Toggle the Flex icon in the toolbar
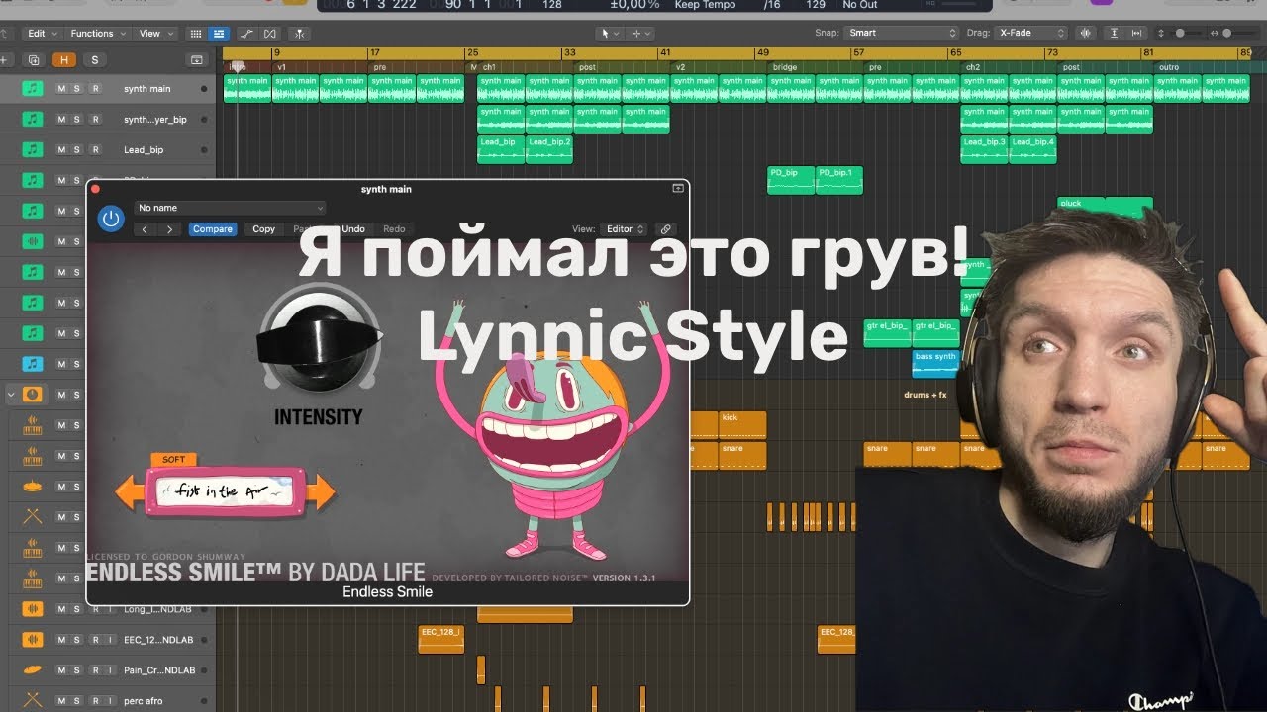This screenshot has height=712, width=1267. point(270,33)
